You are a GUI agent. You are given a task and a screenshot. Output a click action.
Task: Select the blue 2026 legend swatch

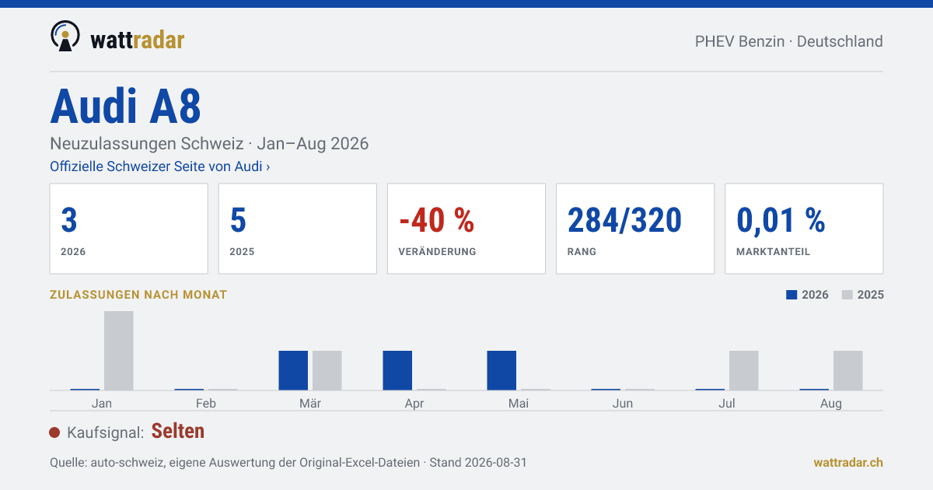[791, 295]
